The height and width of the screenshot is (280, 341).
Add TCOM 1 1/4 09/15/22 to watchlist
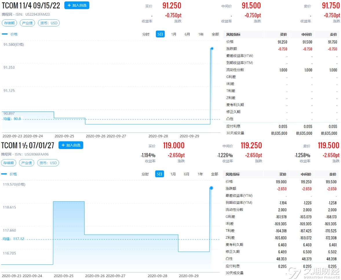tap(77, 6)
